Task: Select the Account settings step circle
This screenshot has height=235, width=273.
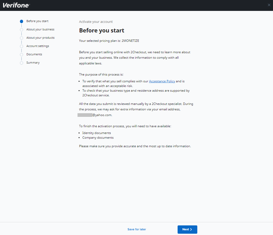Action: (22, 46)
